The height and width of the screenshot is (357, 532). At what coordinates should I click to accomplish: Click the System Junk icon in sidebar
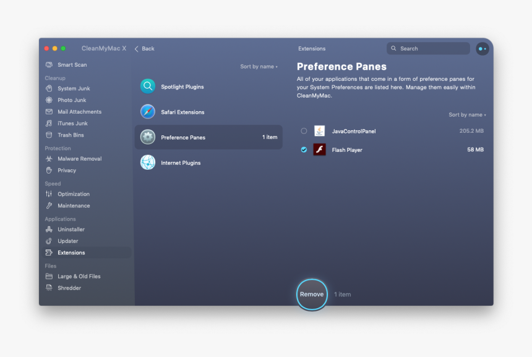click(49, 88)
